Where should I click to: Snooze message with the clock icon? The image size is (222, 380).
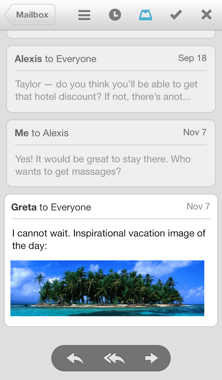point(115,15)
